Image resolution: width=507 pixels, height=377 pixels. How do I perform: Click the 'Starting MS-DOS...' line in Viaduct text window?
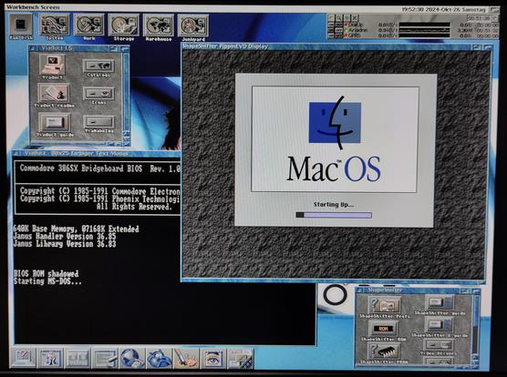[47, 281]
